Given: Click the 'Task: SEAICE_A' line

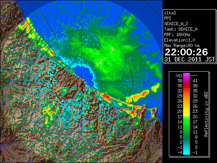Looking at the screenshot, I should pos(181,29).
